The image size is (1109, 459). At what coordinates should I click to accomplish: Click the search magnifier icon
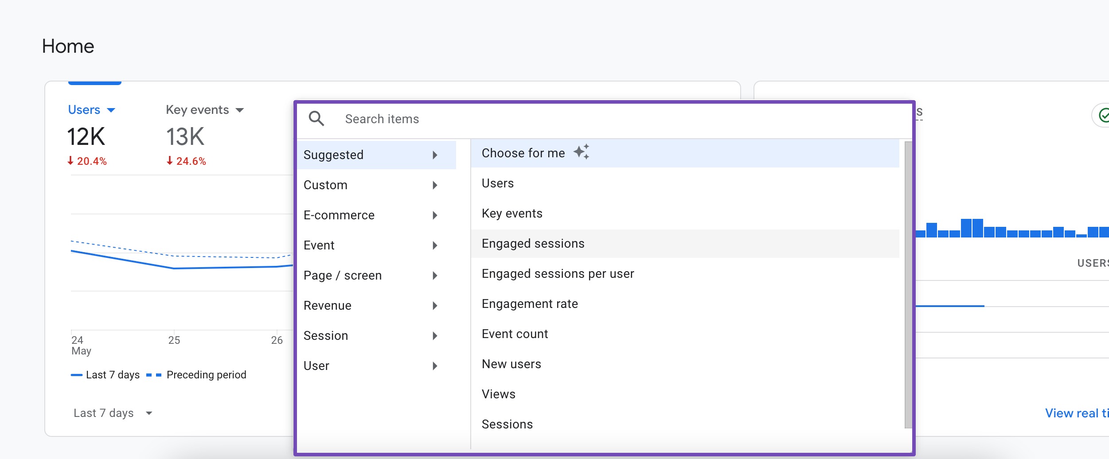[x=316, y=119]
